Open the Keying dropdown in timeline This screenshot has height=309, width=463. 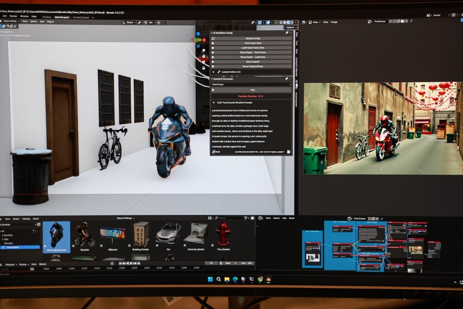[x=24, y=264]
